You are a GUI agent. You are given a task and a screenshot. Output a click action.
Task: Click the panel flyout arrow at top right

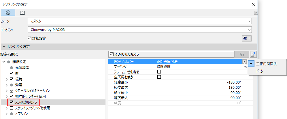256,13
